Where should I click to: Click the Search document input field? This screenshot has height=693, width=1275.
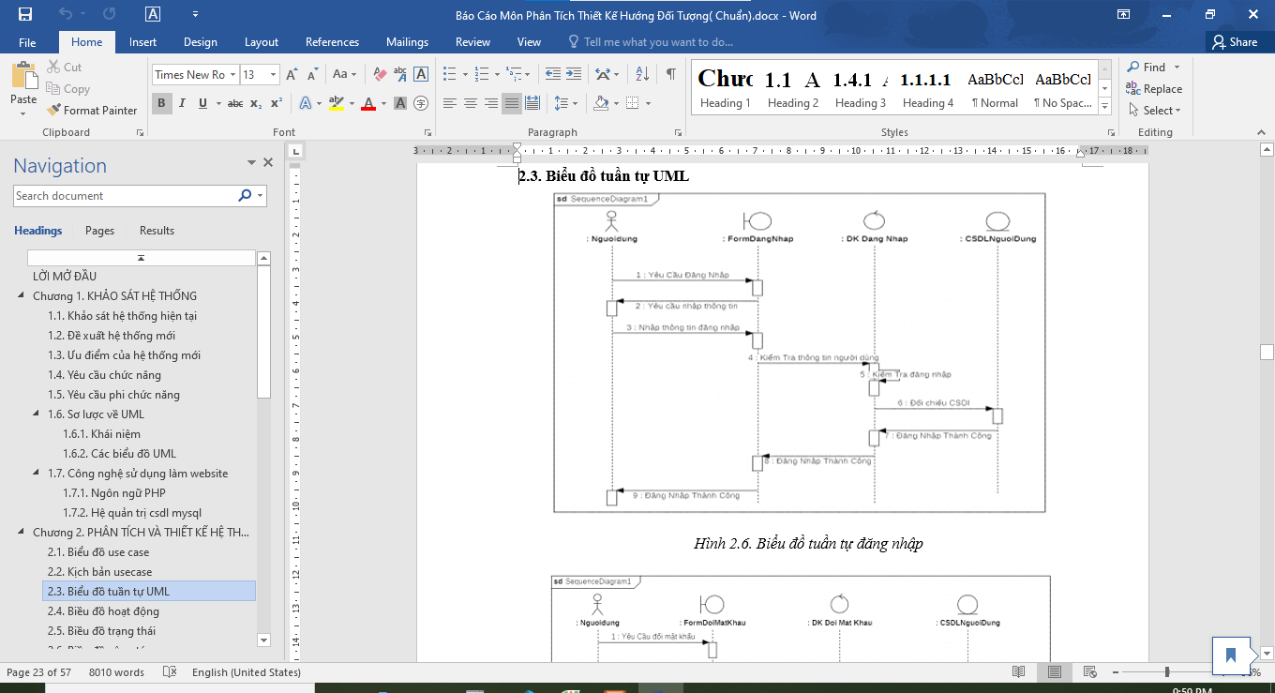[x=125, y=196]
